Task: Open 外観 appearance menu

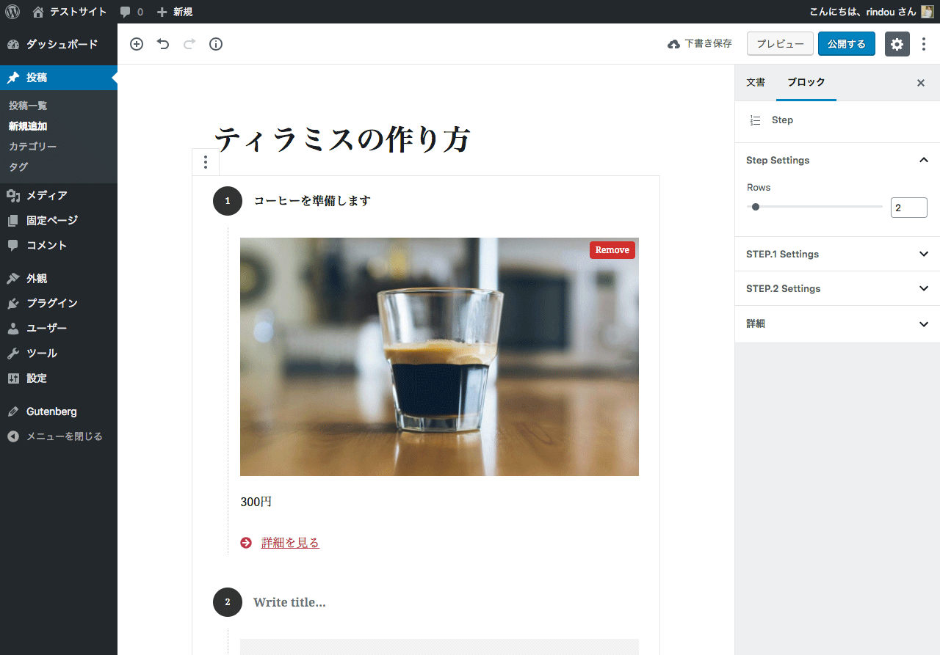Action: click(59, 278)
